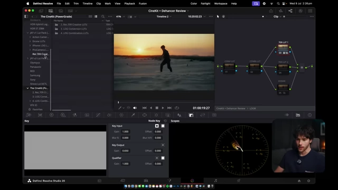The width and height of the screenshot is (338, 190).
Task: Open the Workspace menu
Action: coord(221,4)
